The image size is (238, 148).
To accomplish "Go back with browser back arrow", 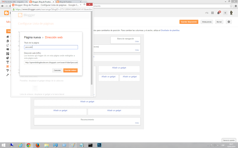I will point(2,6).
